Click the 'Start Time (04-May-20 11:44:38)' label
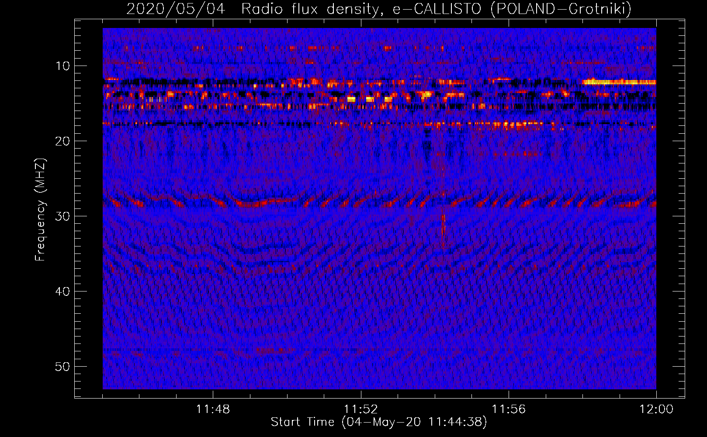 pos(379,422)
